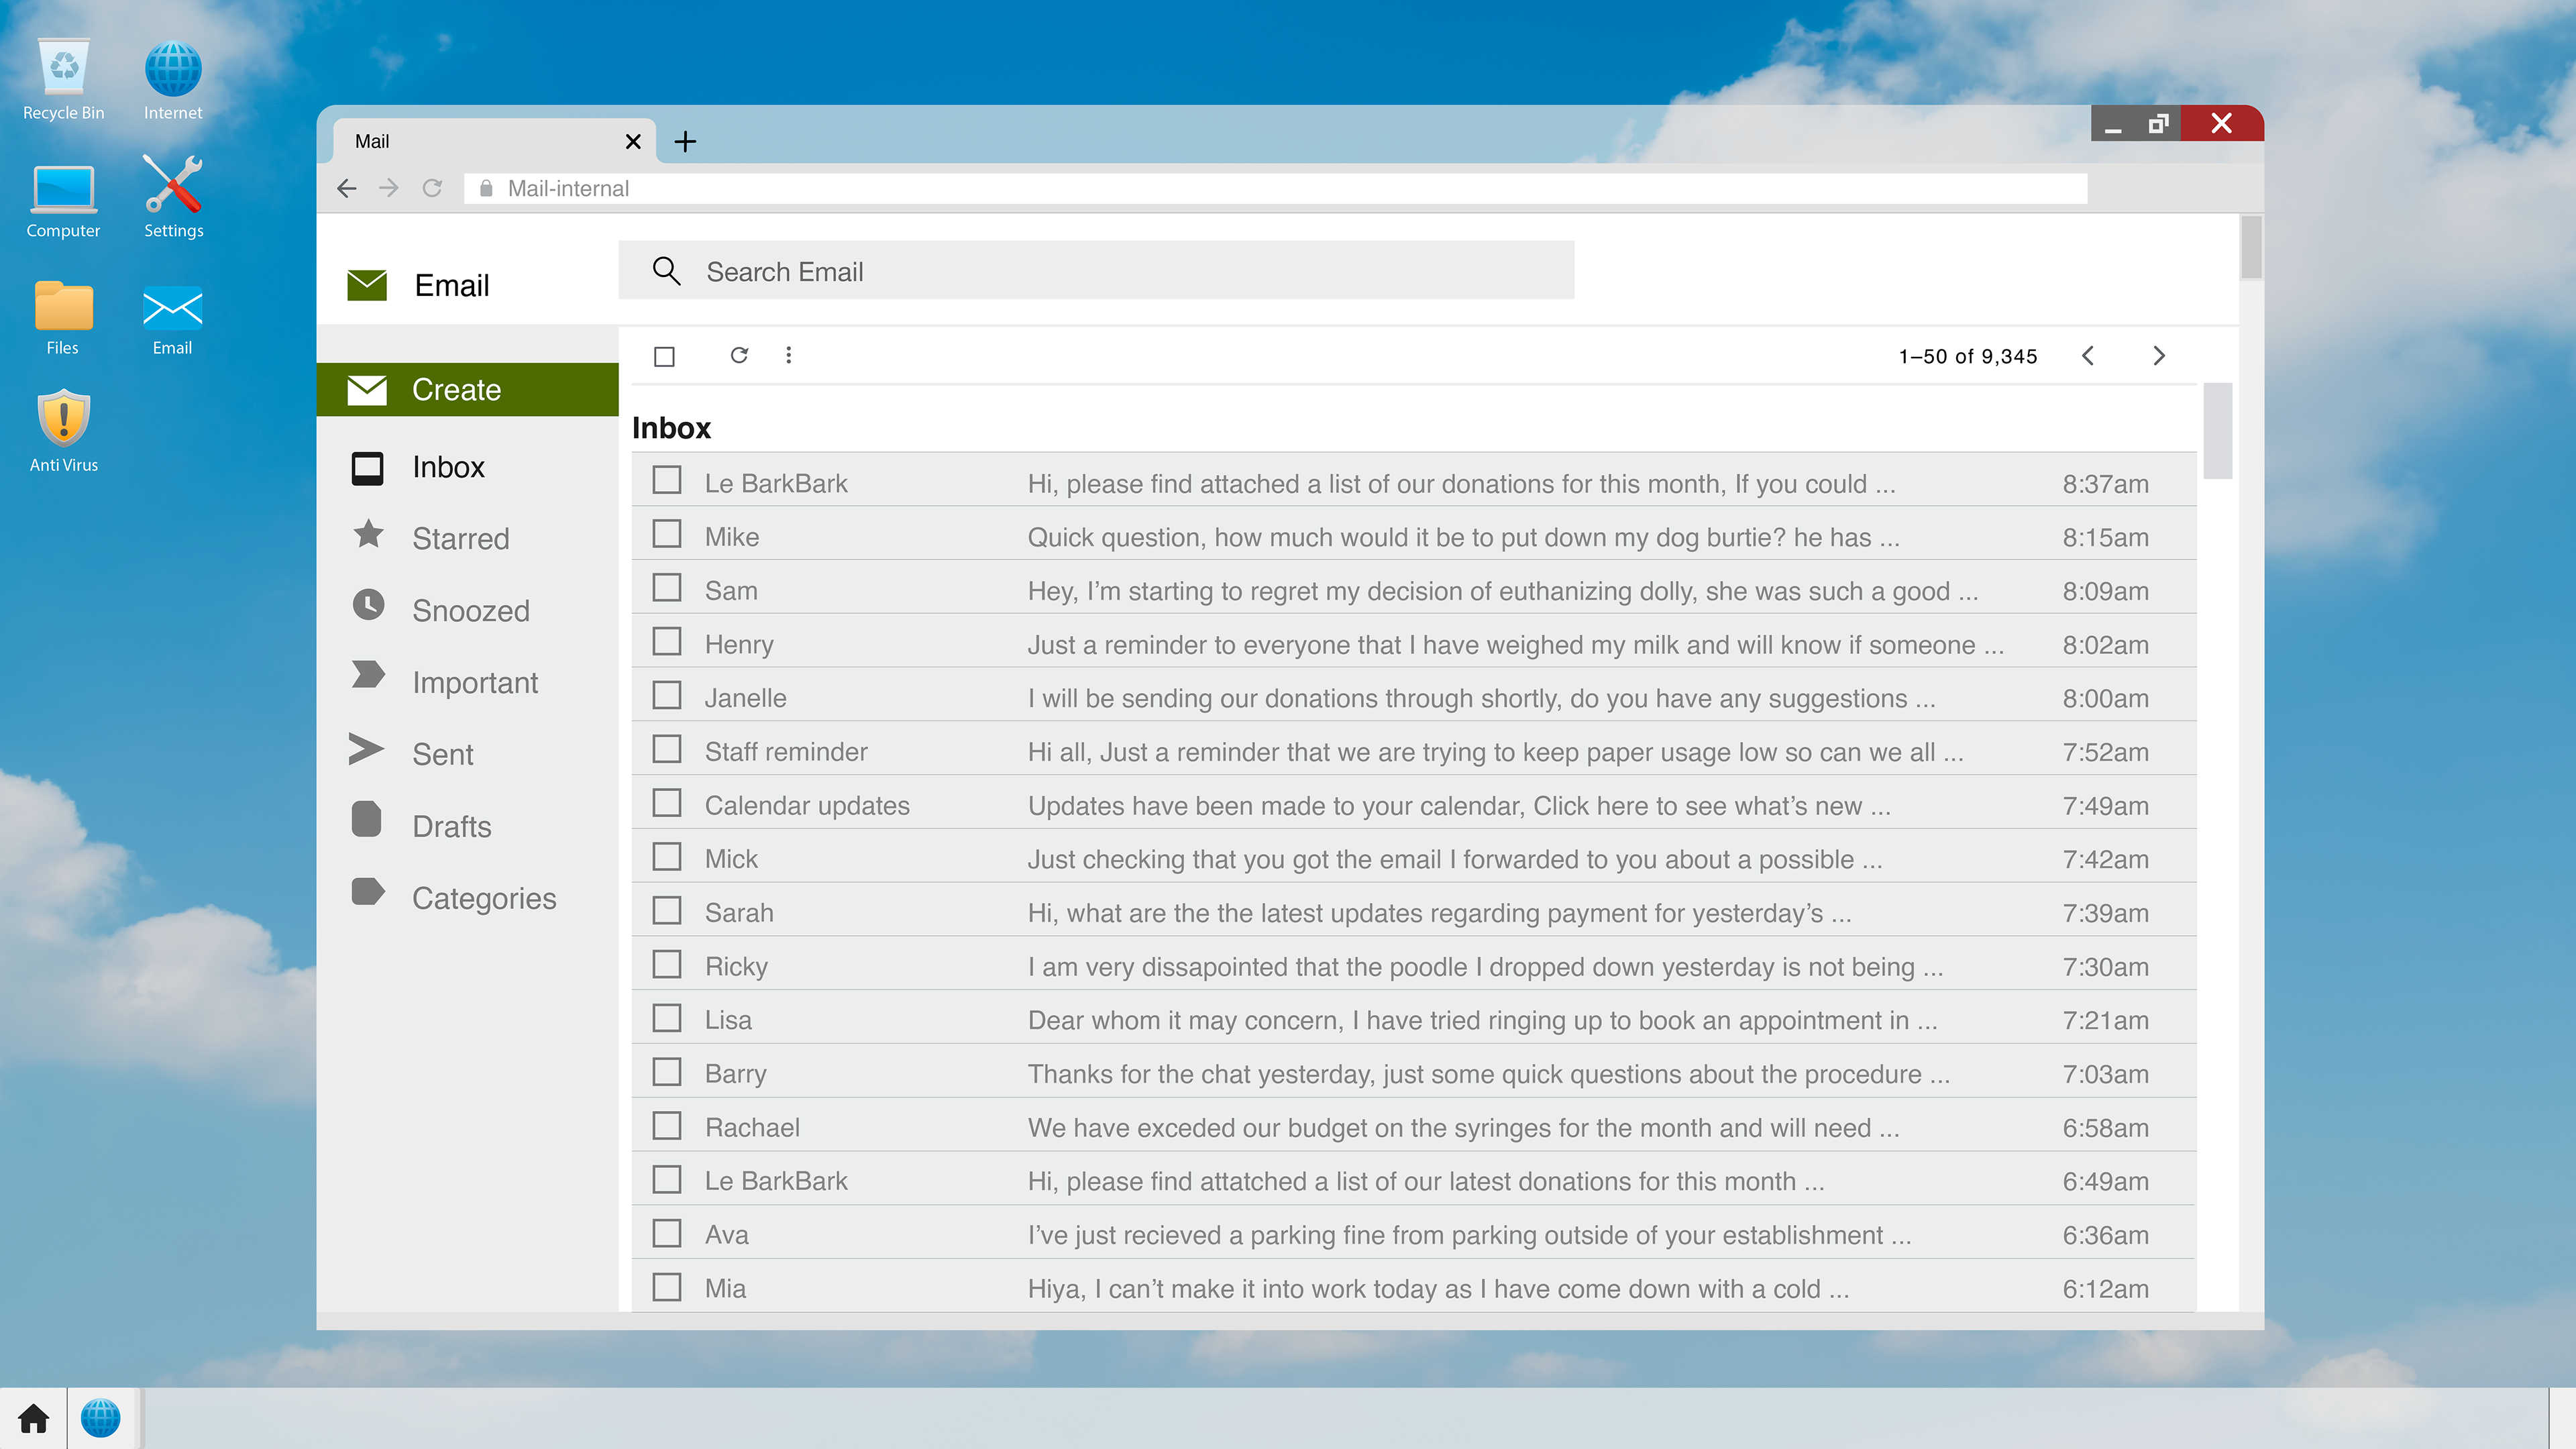Switch to the Drafts folder

451,825
